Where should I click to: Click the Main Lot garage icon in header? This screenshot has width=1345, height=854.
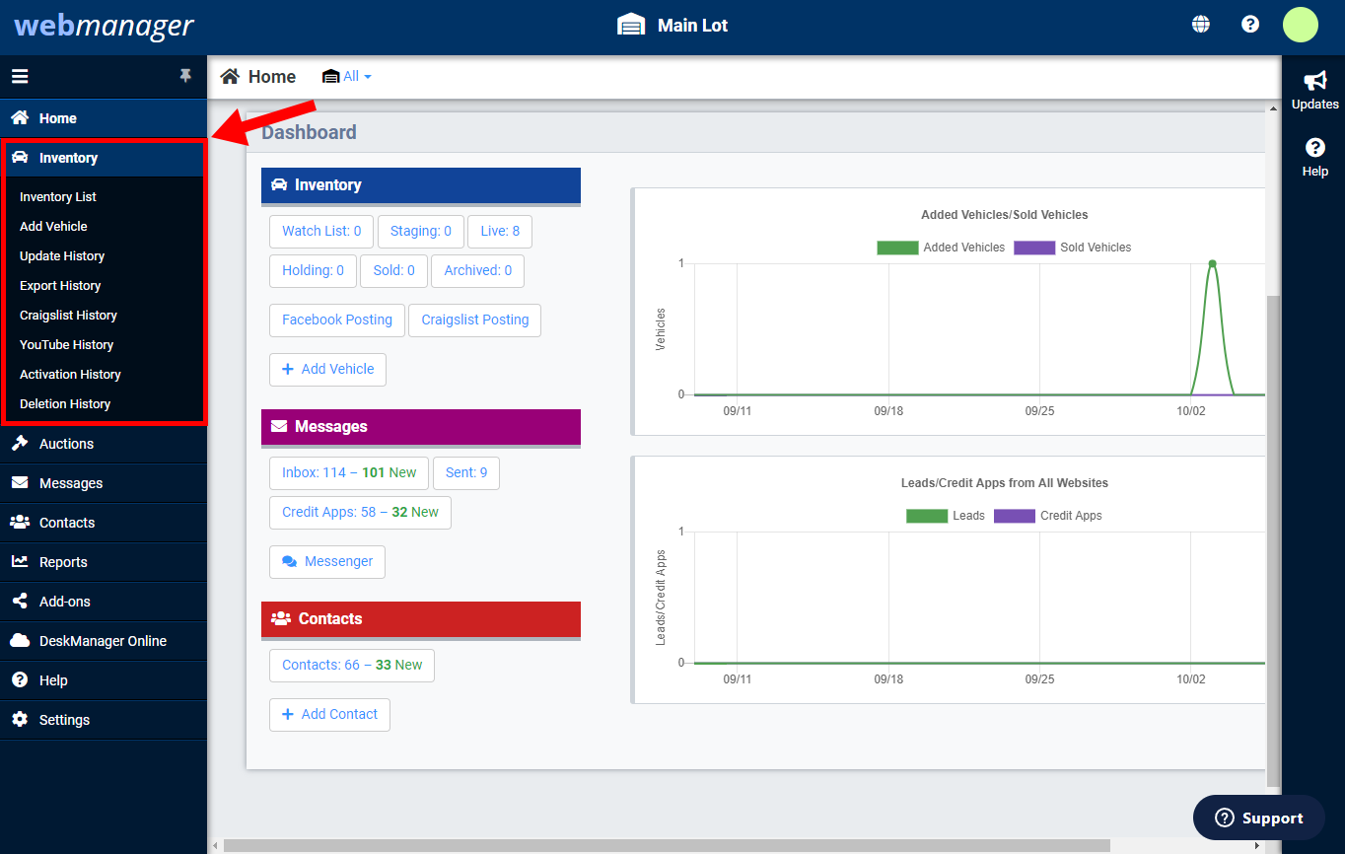pos(632,24)
